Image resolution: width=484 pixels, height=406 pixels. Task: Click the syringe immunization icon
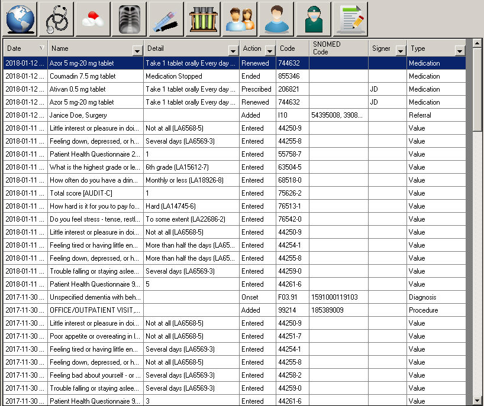point(166,19)
